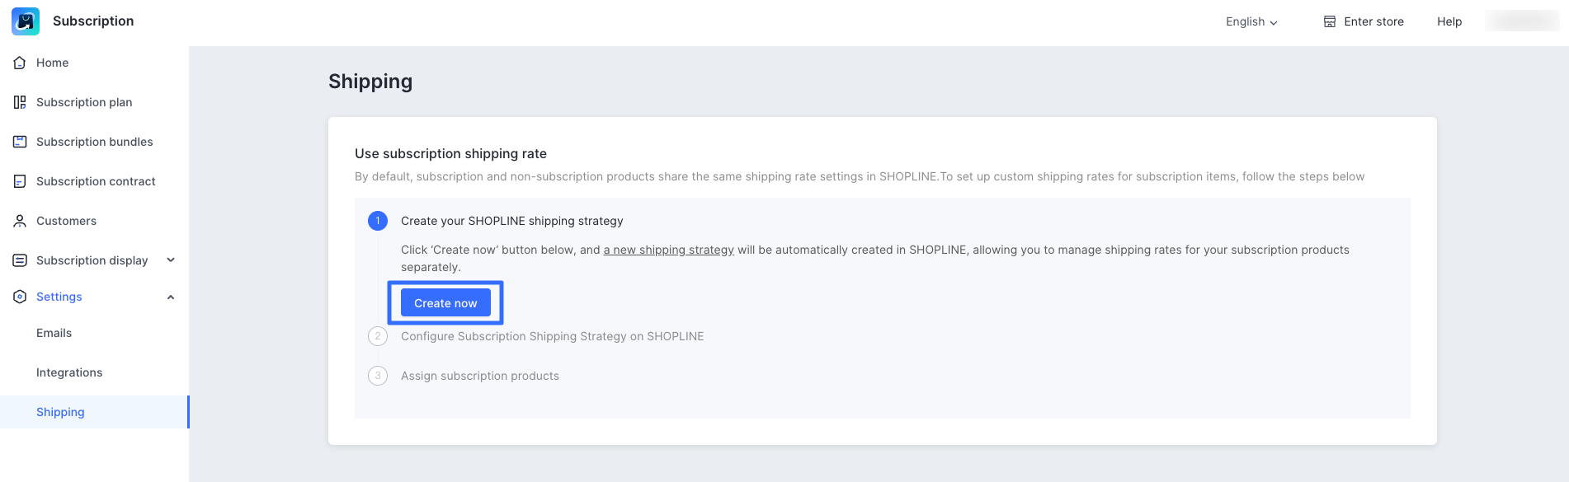Click the Subscription bundles box icon
This screenshot has height=482, width=1569.
click(x=20, y=142)
